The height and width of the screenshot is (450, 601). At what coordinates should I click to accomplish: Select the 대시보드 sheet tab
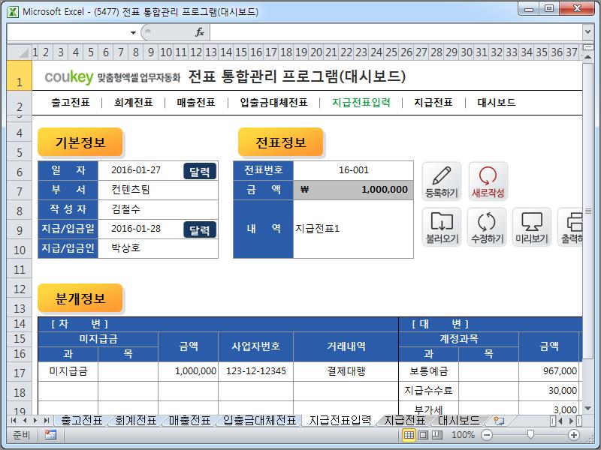coord(458,421)
